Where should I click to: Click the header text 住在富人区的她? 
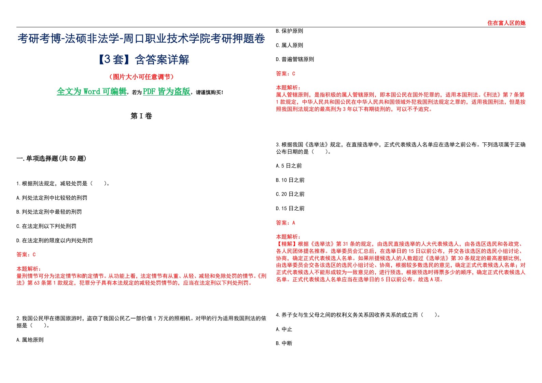[506, 23]
